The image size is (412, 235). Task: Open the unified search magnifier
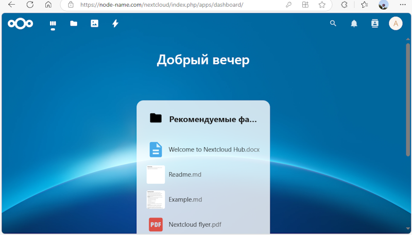click(333, 23)
